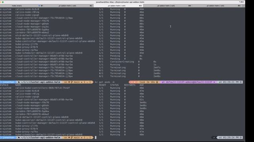The width and height of the screenshot is (254, 142).
Task: Click the 'at 01:29:21 PM' timestamp
Action: (x=229, y=82)
